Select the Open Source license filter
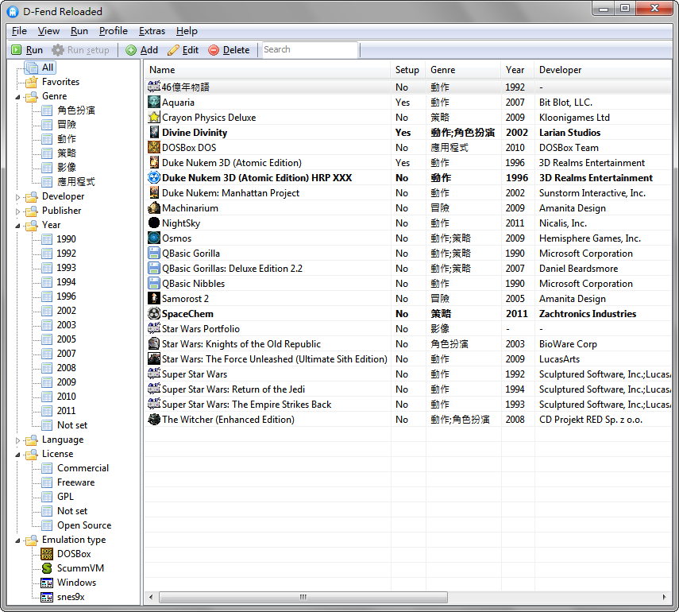This screenshot has width=679, height=612. [84, 525]
